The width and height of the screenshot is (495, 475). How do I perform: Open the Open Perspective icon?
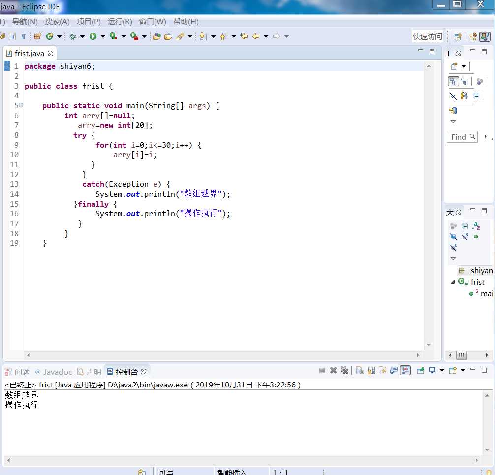coord(458,37)
